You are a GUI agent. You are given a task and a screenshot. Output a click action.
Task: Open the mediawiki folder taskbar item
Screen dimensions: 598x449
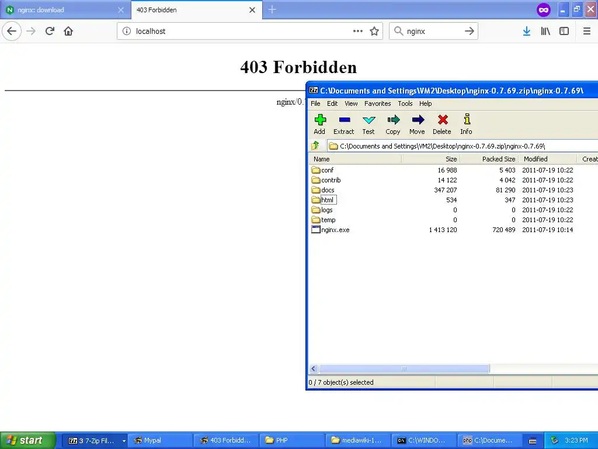(x=358, y=440)
